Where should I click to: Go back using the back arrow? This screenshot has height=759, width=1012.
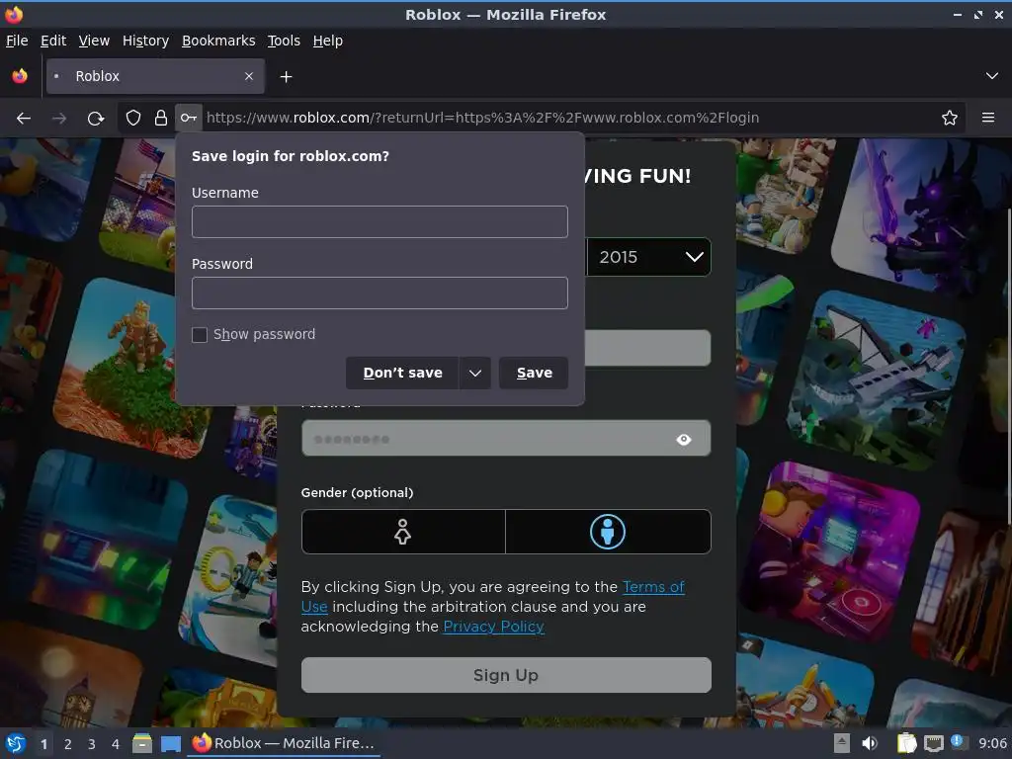click(x=24, y=119)
